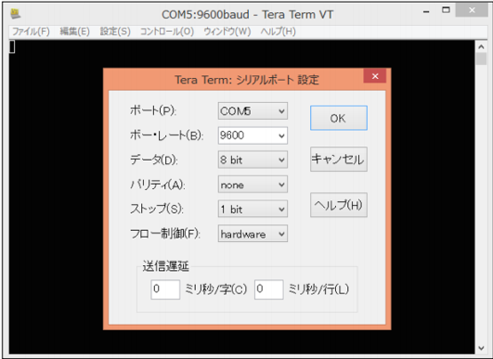This screenshot has height=359, width=493.
Task: Close the serial port setup dialog
Action: coord(375,76)
